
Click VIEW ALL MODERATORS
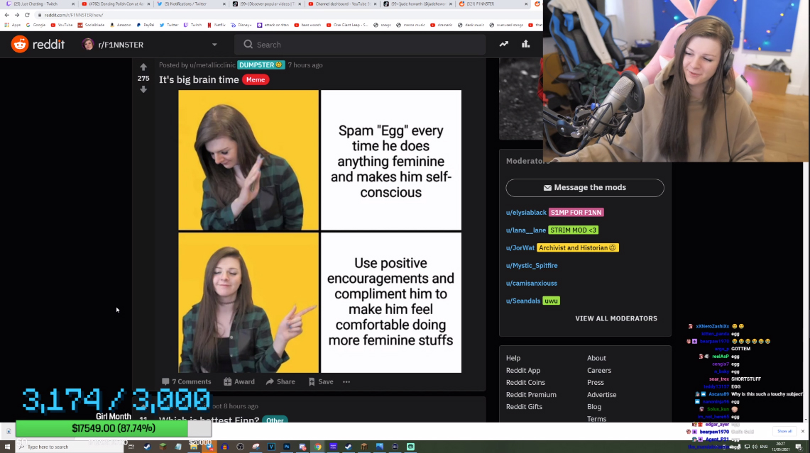(x=615, y=318)
